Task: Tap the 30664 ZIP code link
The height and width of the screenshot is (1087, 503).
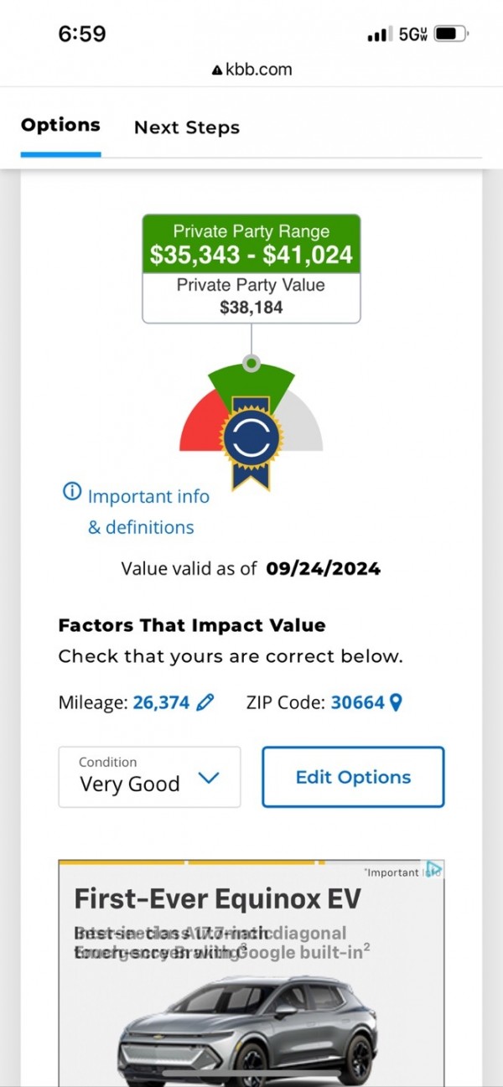Action: pos(358,702)
